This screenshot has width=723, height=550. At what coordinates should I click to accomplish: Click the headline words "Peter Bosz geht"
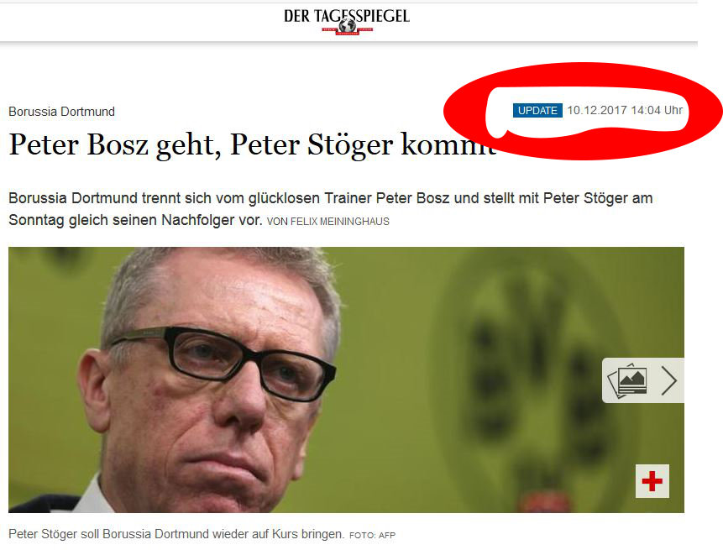tap(112, 145)
